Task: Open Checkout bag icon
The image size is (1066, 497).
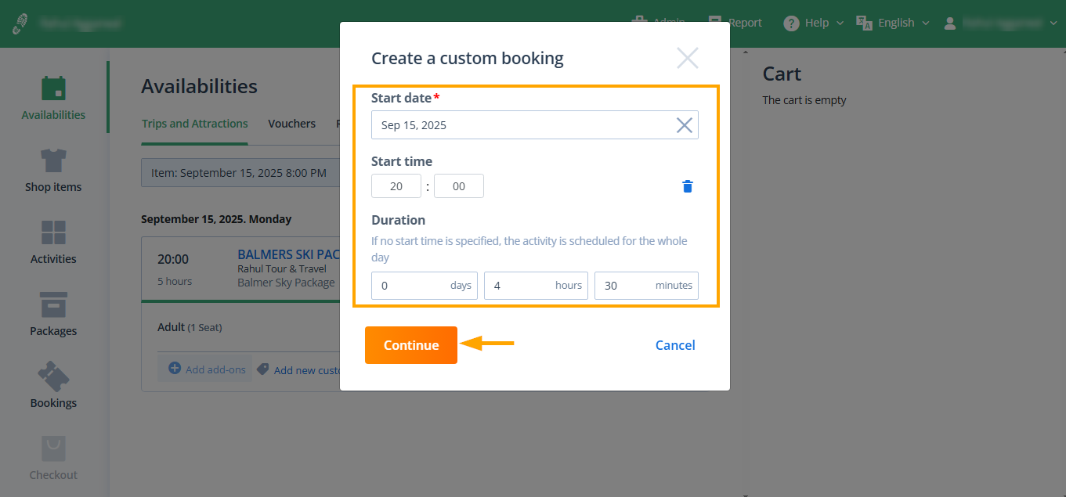Action: [53, 450]
